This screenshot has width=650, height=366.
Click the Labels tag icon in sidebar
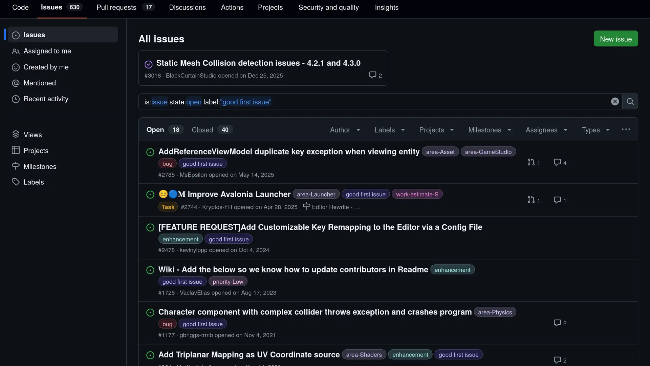[x=16, y=182]
